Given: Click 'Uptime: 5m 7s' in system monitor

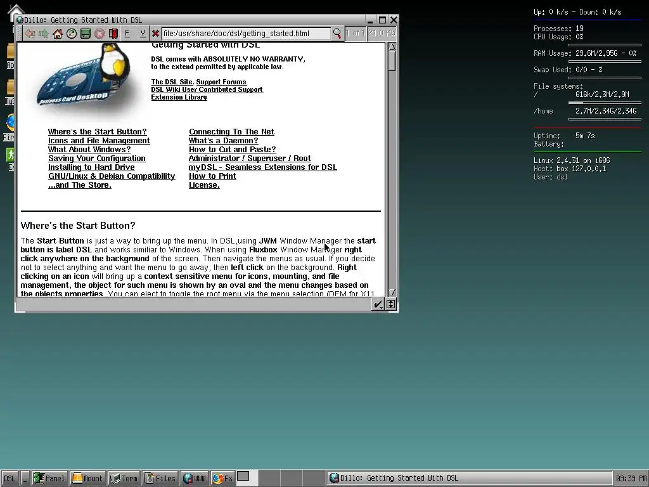Looking at the screenshot, I should [x=563, y=136].
